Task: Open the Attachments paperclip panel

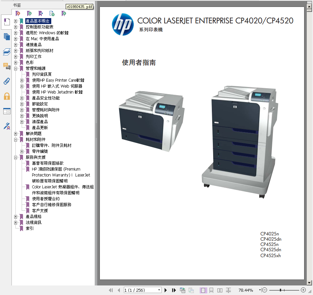Action: 7,81
